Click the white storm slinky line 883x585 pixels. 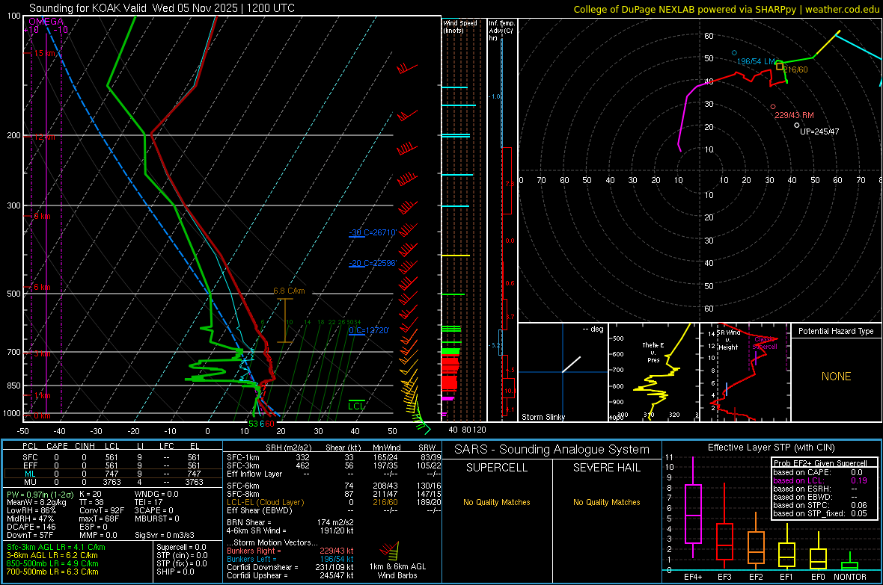[571, 364]
